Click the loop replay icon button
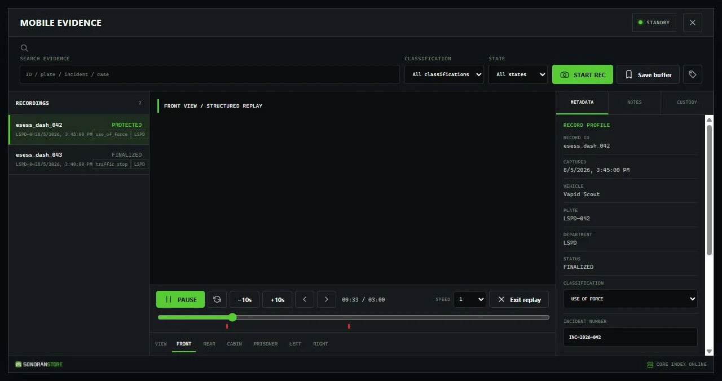 [x=217, y=299]
